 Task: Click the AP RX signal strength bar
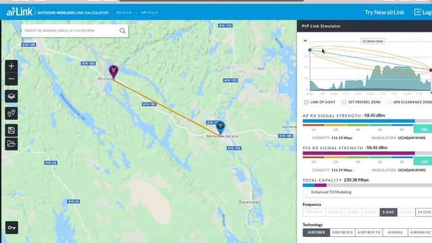[367, 122]
